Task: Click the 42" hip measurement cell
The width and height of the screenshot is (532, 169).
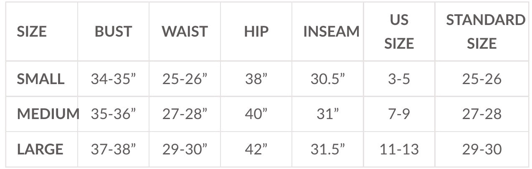Action: click(256, 149)
